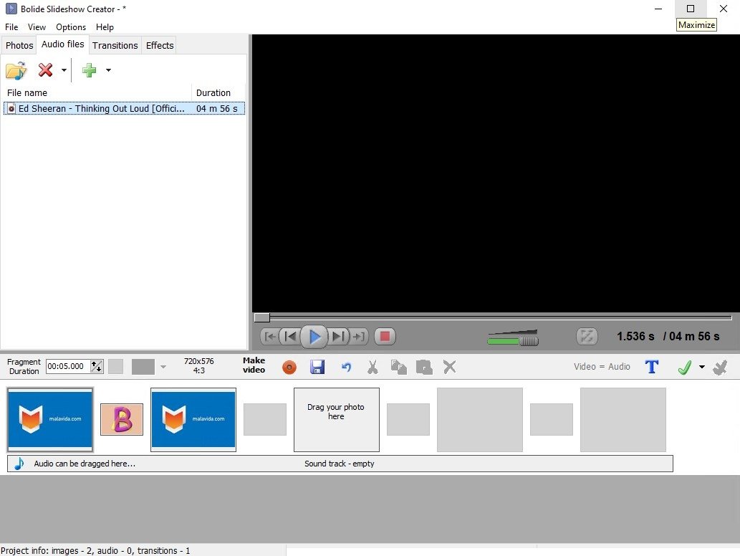Cut the selected fragment with scissors icon

click(x=373, y=367)
